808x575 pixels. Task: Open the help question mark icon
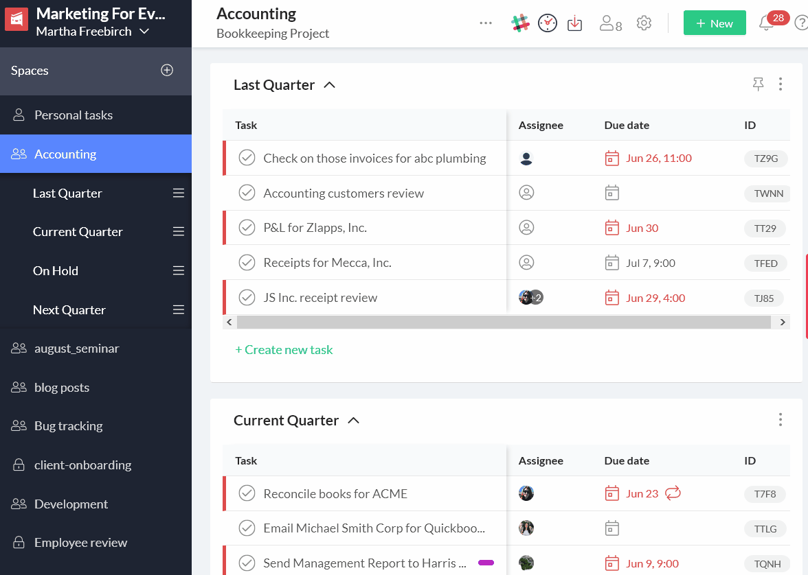[801, 23]
